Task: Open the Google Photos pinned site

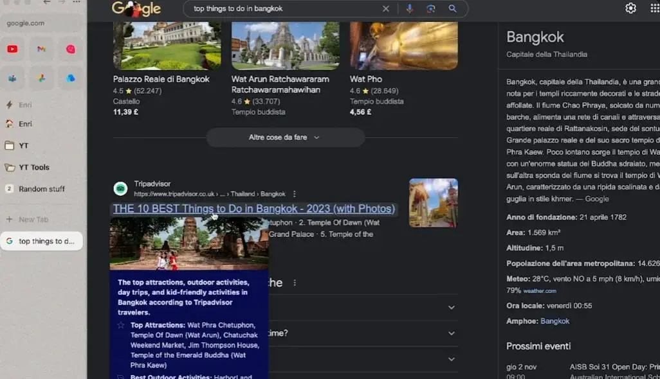Action: 41,78
